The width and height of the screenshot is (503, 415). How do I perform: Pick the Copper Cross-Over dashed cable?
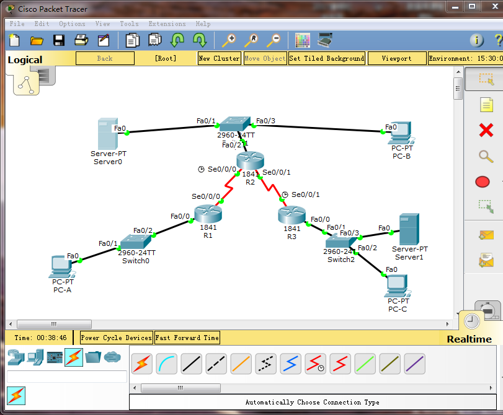[x=216, y=364]
